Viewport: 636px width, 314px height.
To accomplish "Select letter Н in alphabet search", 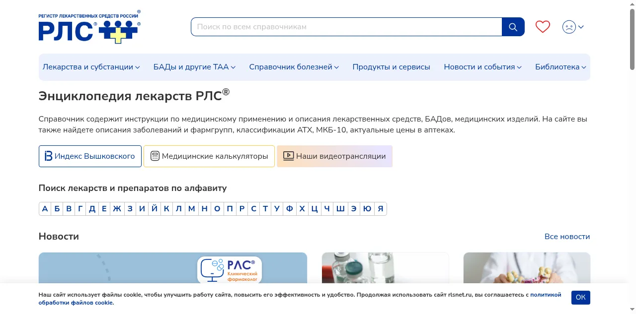I will (x=204, y=209).
